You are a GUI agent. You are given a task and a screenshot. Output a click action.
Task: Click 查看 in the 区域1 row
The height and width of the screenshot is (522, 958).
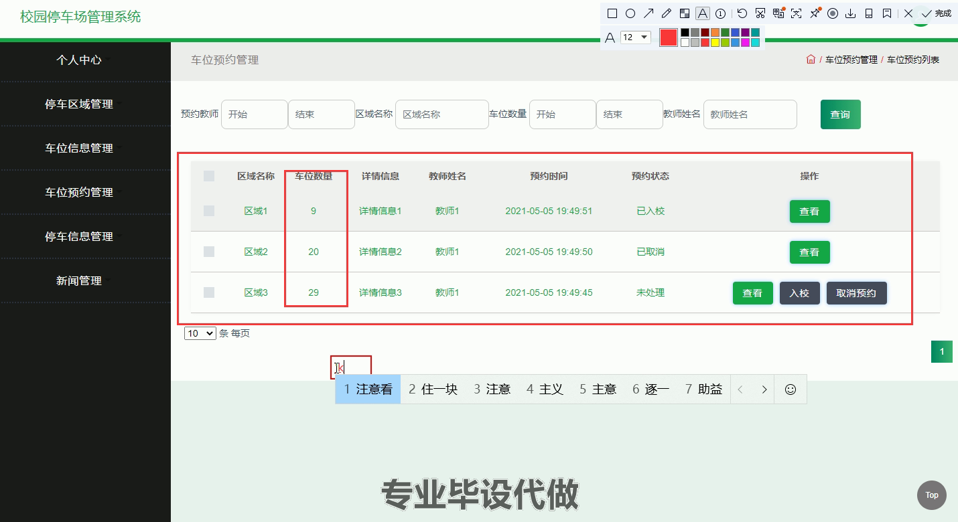pos(809,211)
